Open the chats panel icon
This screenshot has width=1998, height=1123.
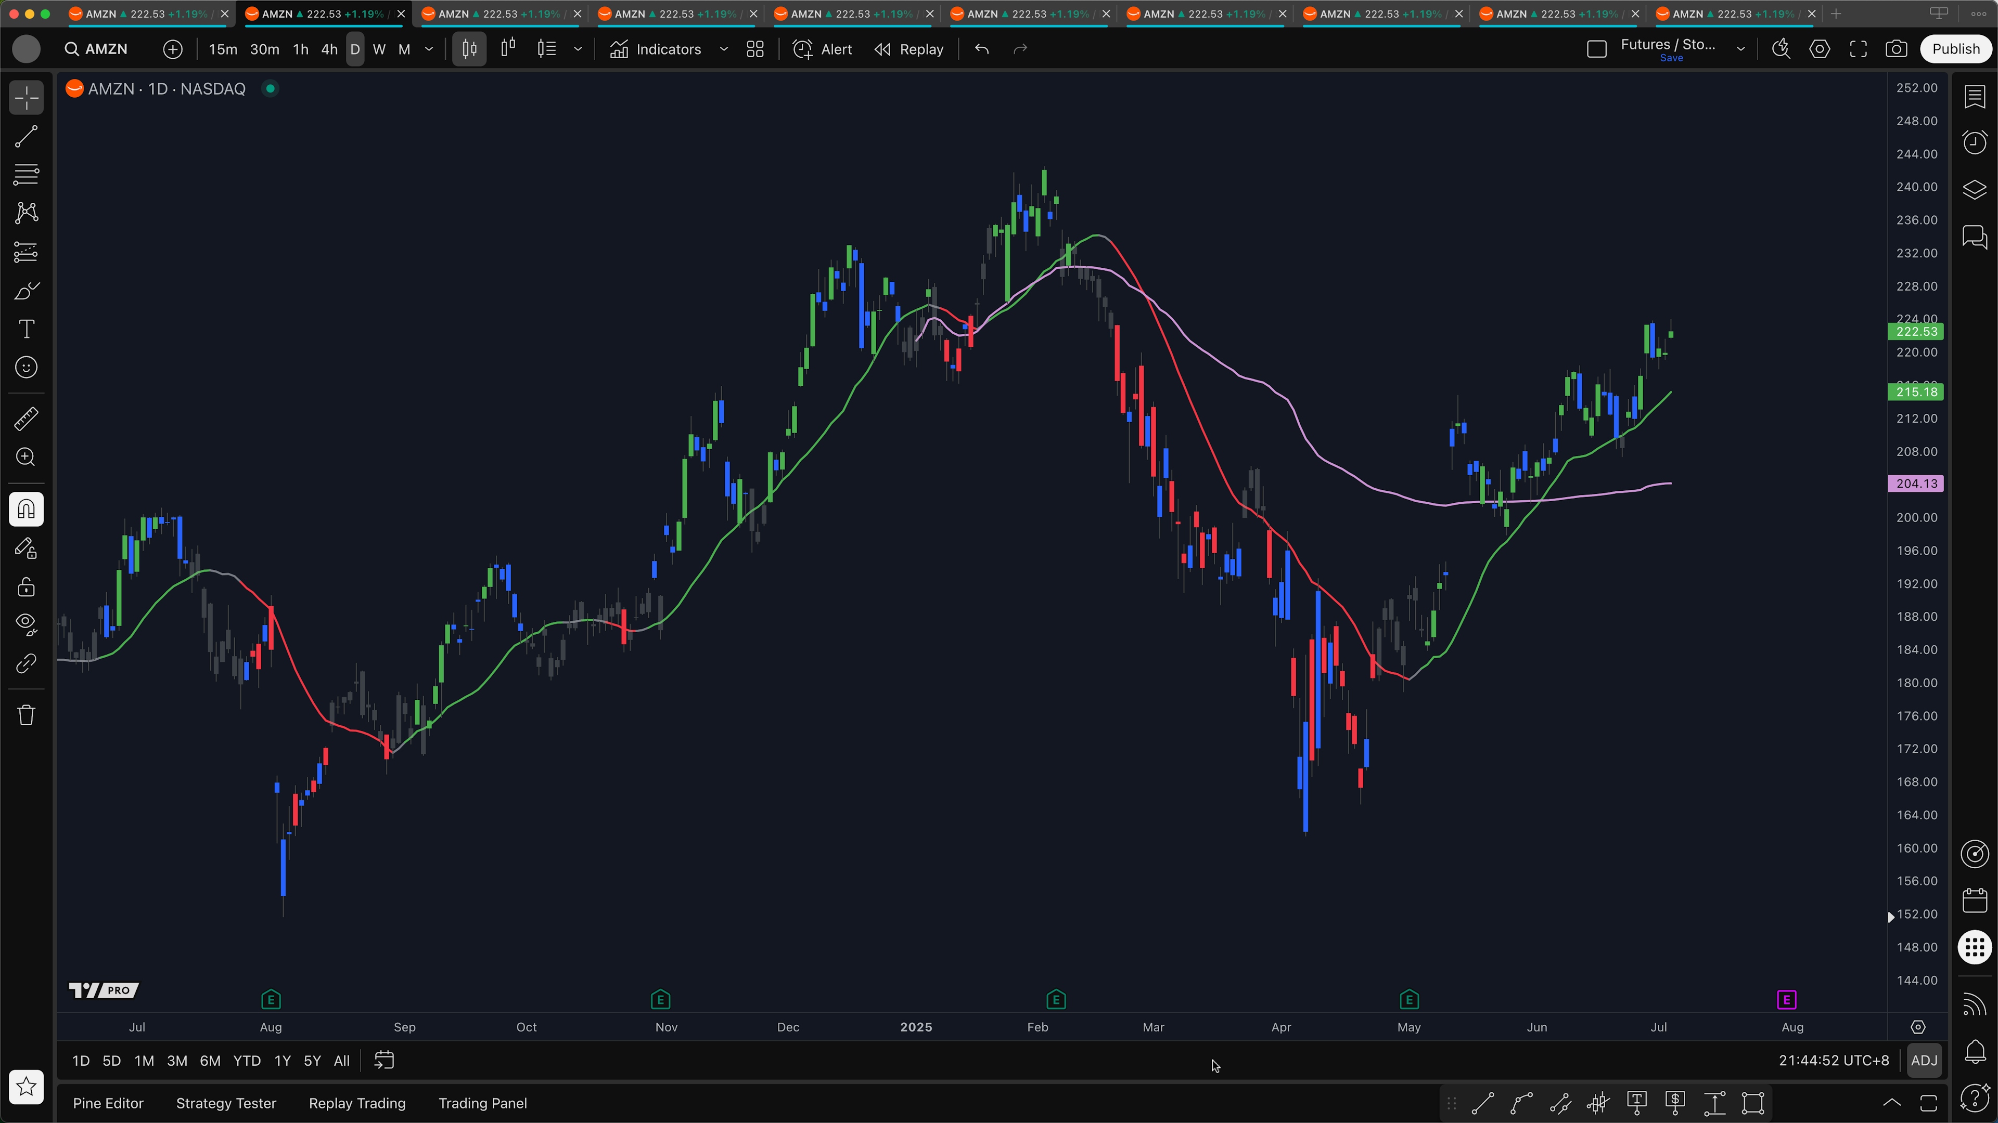1975,237
